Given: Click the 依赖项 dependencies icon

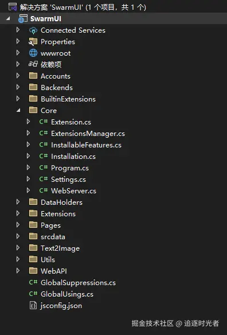Looking at the screenshot, I should [33, 64].
